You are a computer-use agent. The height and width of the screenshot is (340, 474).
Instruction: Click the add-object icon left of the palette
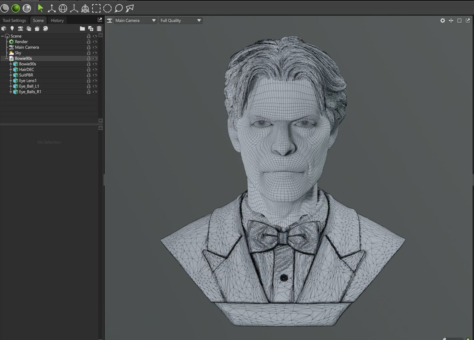tap(37, 28)
